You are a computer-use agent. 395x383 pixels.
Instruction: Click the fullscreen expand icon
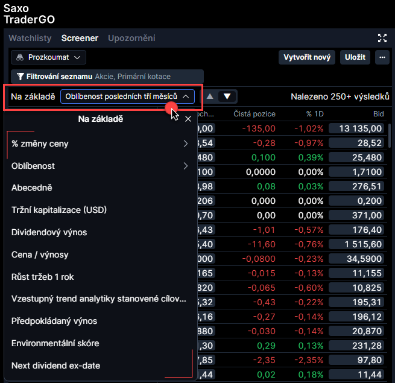[382, 38]
